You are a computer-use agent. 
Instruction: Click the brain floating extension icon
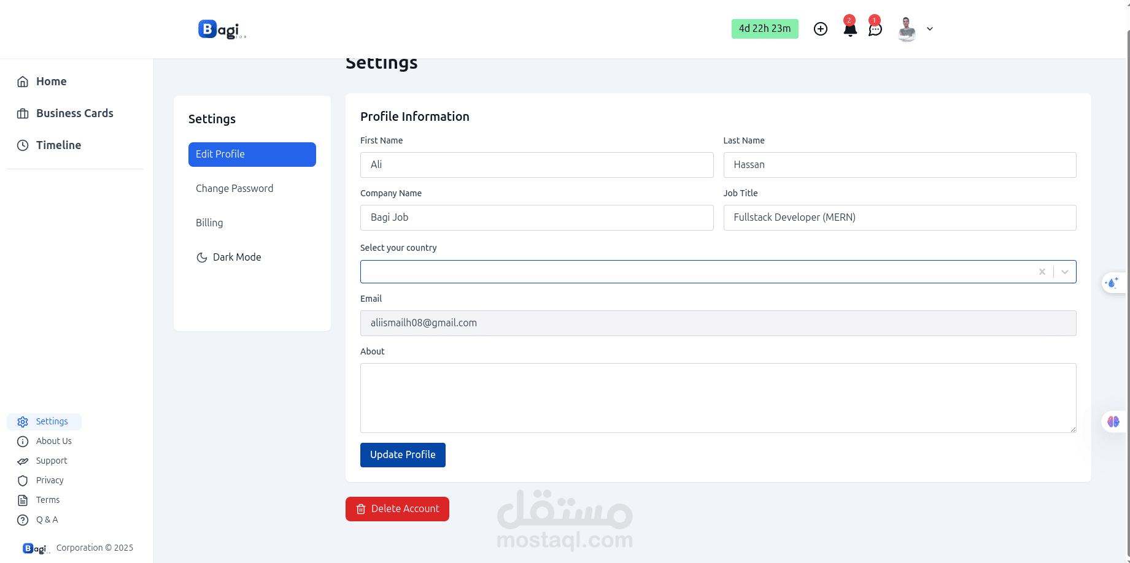pyautogui.click(x=1113, y=422)
